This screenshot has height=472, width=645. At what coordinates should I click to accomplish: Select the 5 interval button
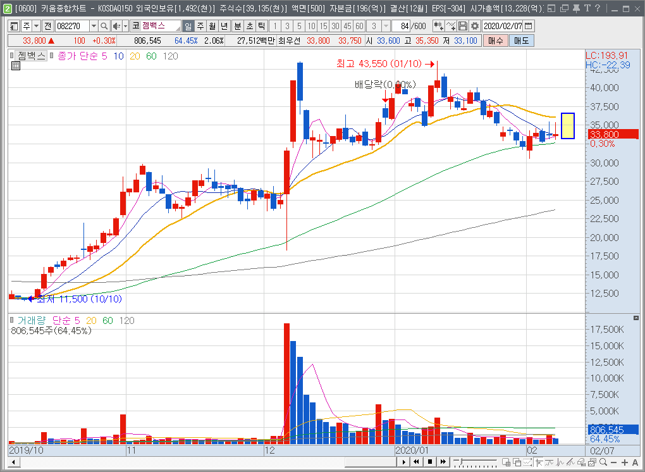click(x=299, y=27)
